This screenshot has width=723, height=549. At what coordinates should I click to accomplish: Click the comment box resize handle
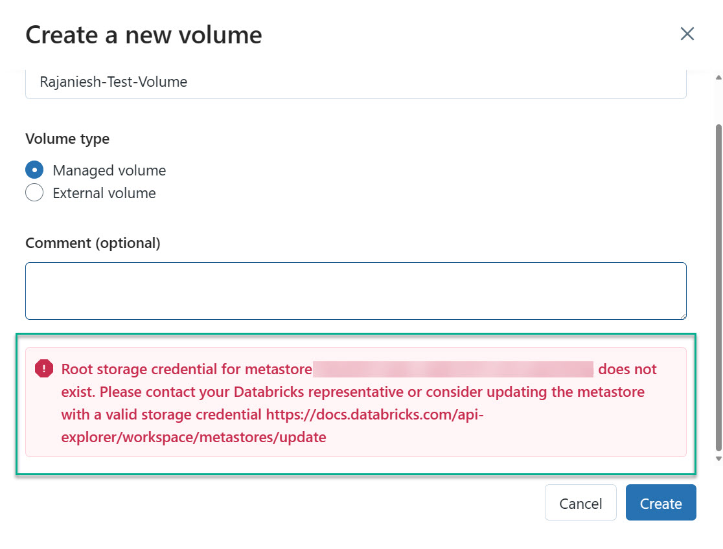pos(682,316)
